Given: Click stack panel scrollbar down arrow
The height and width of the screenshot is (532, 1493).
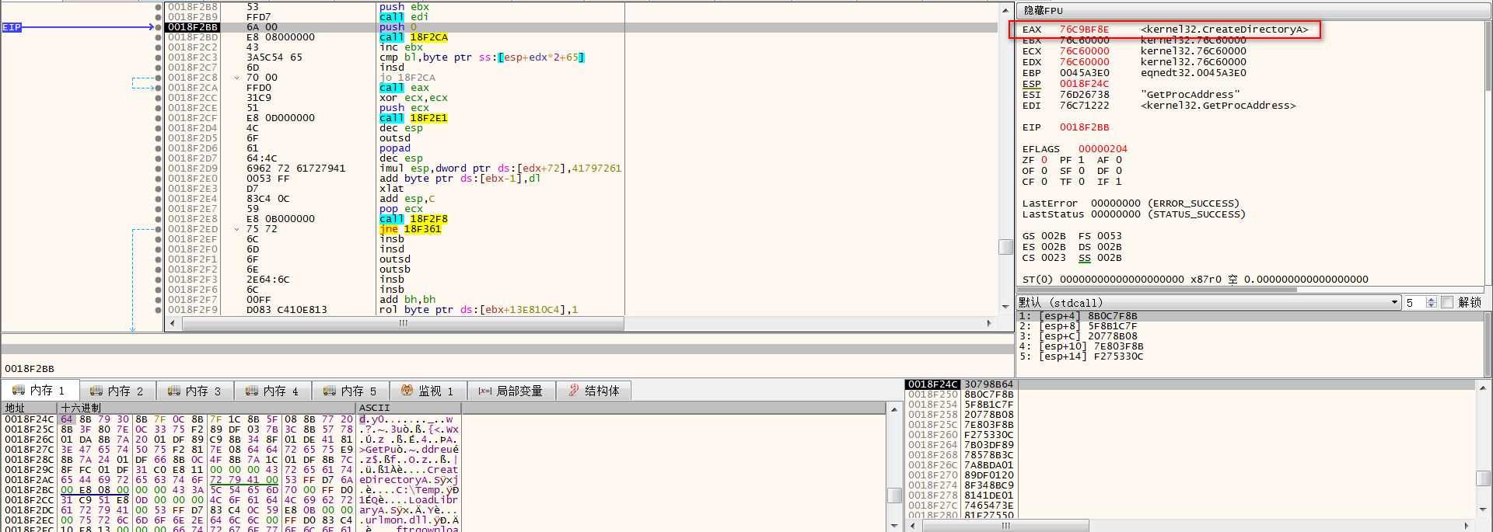Looking at the screenshot, I should coord(1483,509).
